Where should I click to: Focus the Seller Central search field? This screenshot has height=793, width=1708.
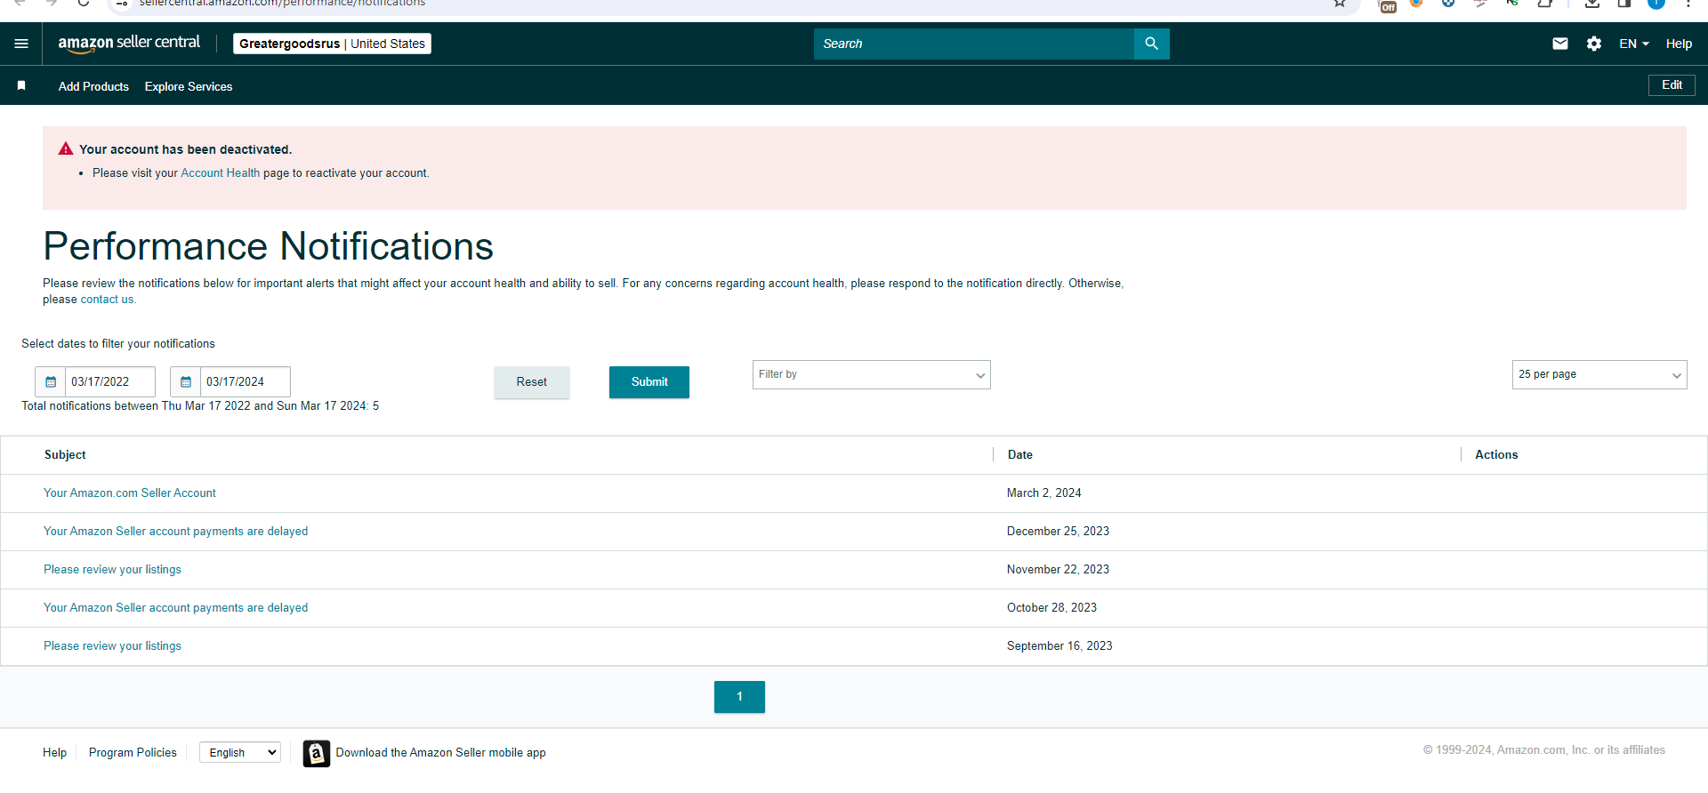pyautogui.click(x=973, y=44)
